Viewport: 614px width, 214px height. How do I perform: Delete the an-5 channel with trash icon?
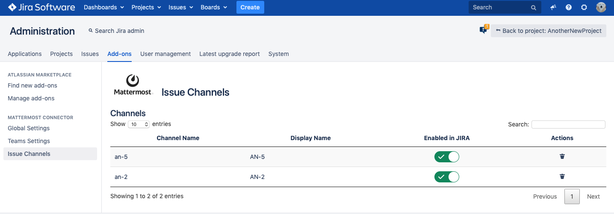point(562,156)
